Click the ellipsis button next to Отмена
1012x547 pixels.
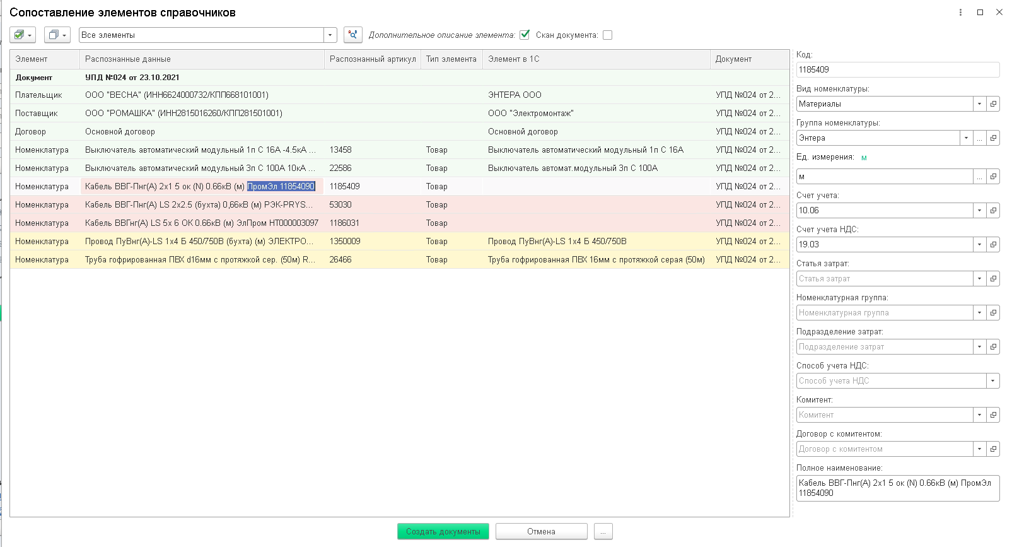point(603,532)
